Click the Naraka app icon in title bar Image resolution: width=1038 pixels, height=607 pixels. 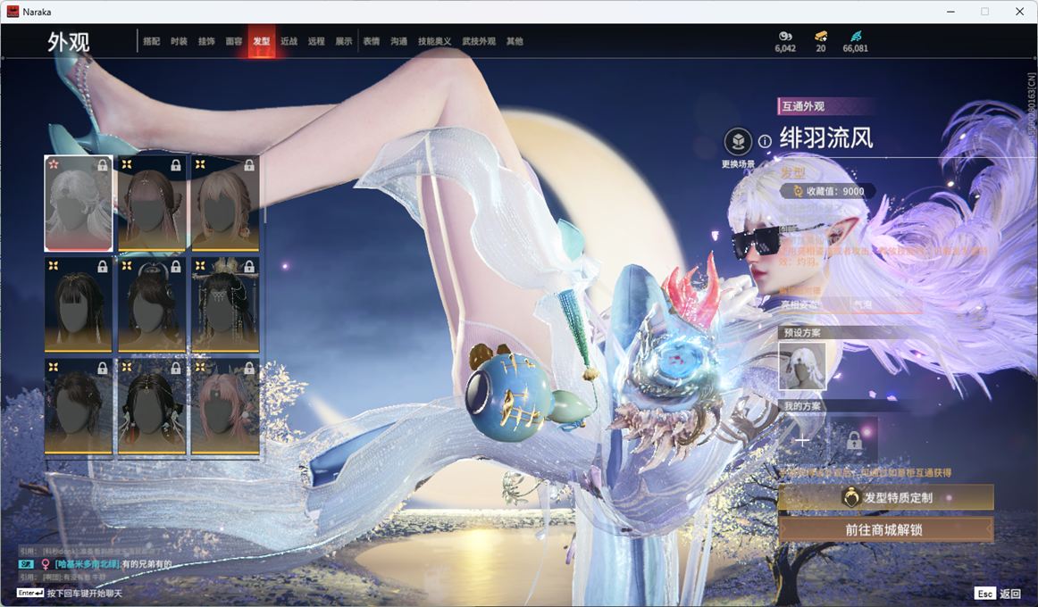pyautogui.click(x=13, y=12)
